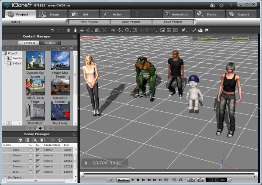262x185 pixels.
Task: Click the Undo arrow in the toolbar
Action: tap(52, 31)
